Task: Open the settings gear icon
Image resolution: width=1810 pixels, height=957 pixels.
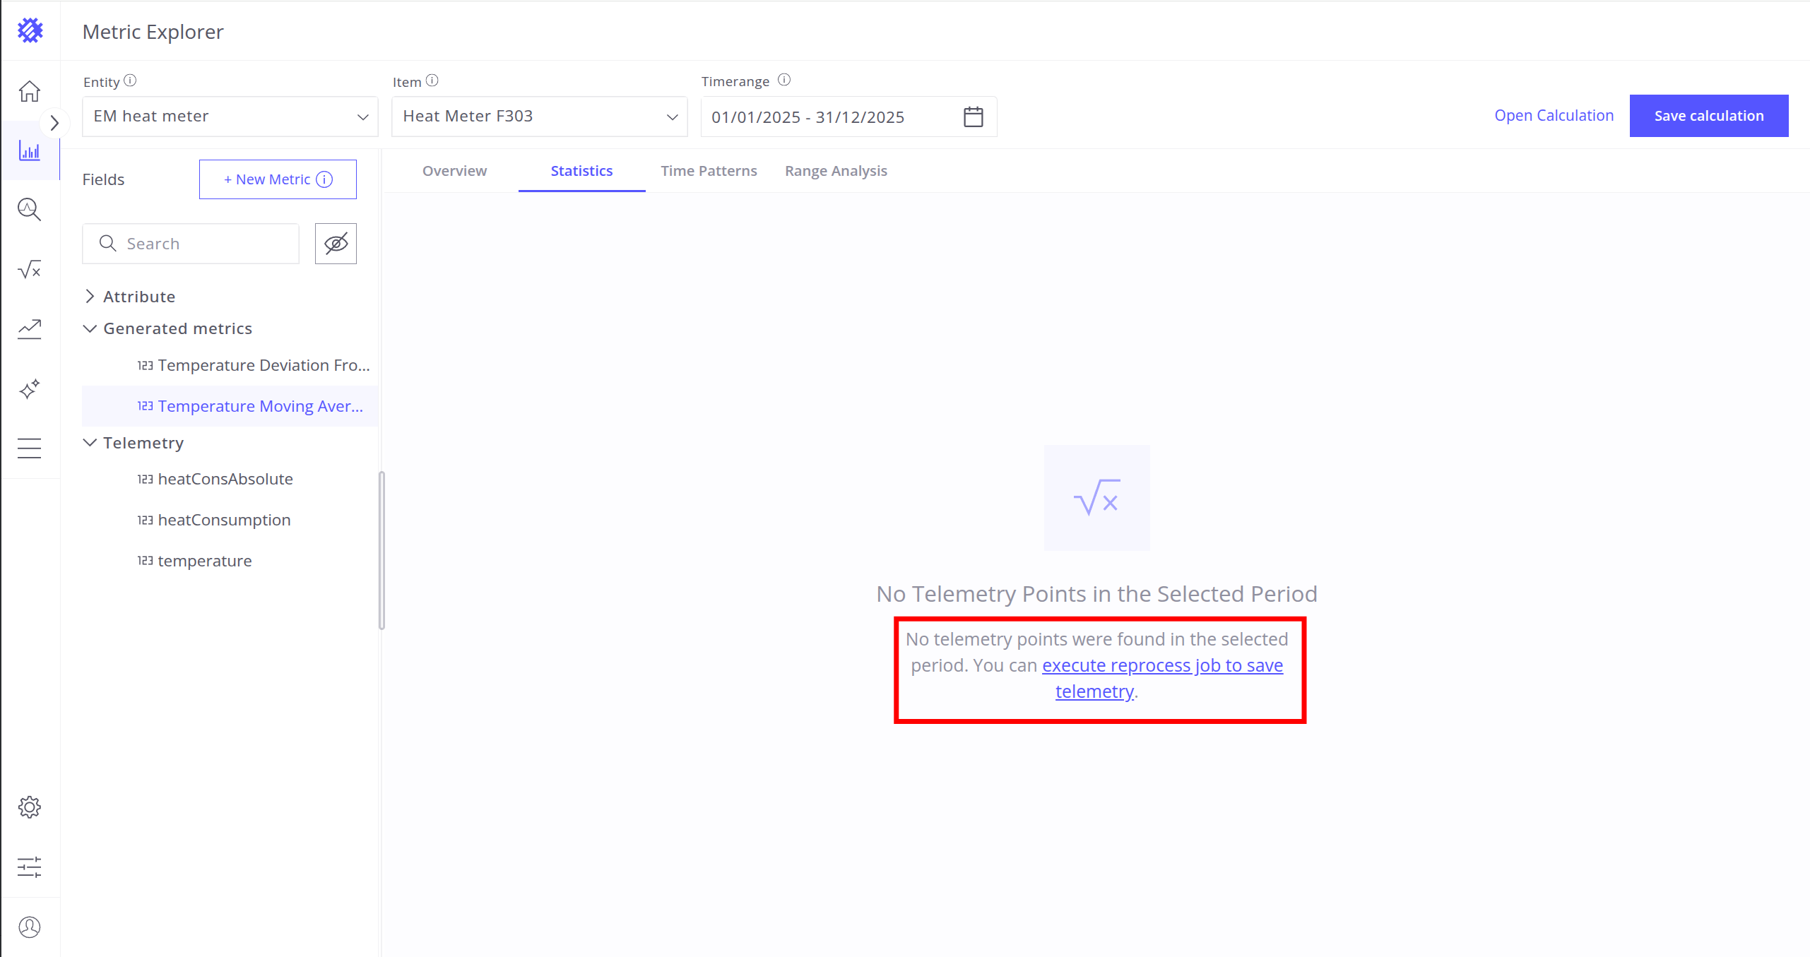Action: [x=30, y=807]
